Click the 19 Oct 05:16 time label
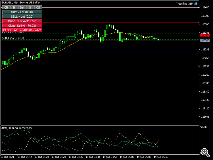The height and width of the screenshot is (160, 213). pos(161,157)
